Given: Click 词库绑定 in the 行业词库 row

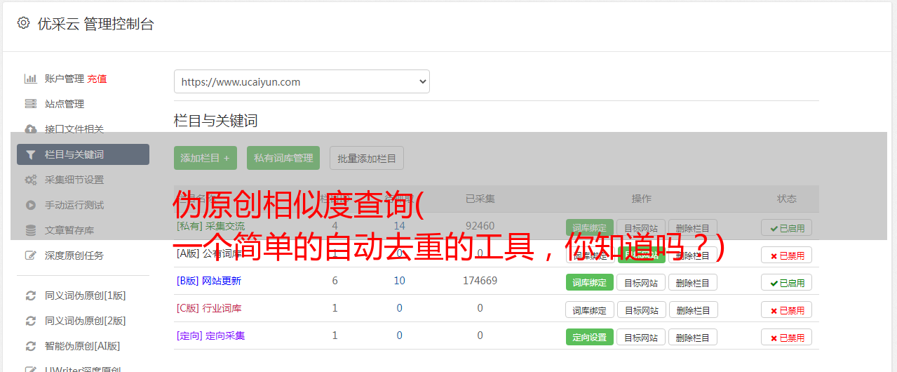Looking at the screenshot, I should click(x=590, y=310).
